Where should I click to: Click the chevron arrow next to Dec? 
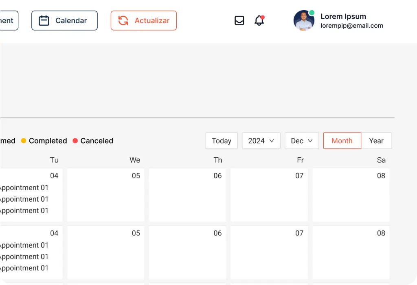(x=310, y=141)
